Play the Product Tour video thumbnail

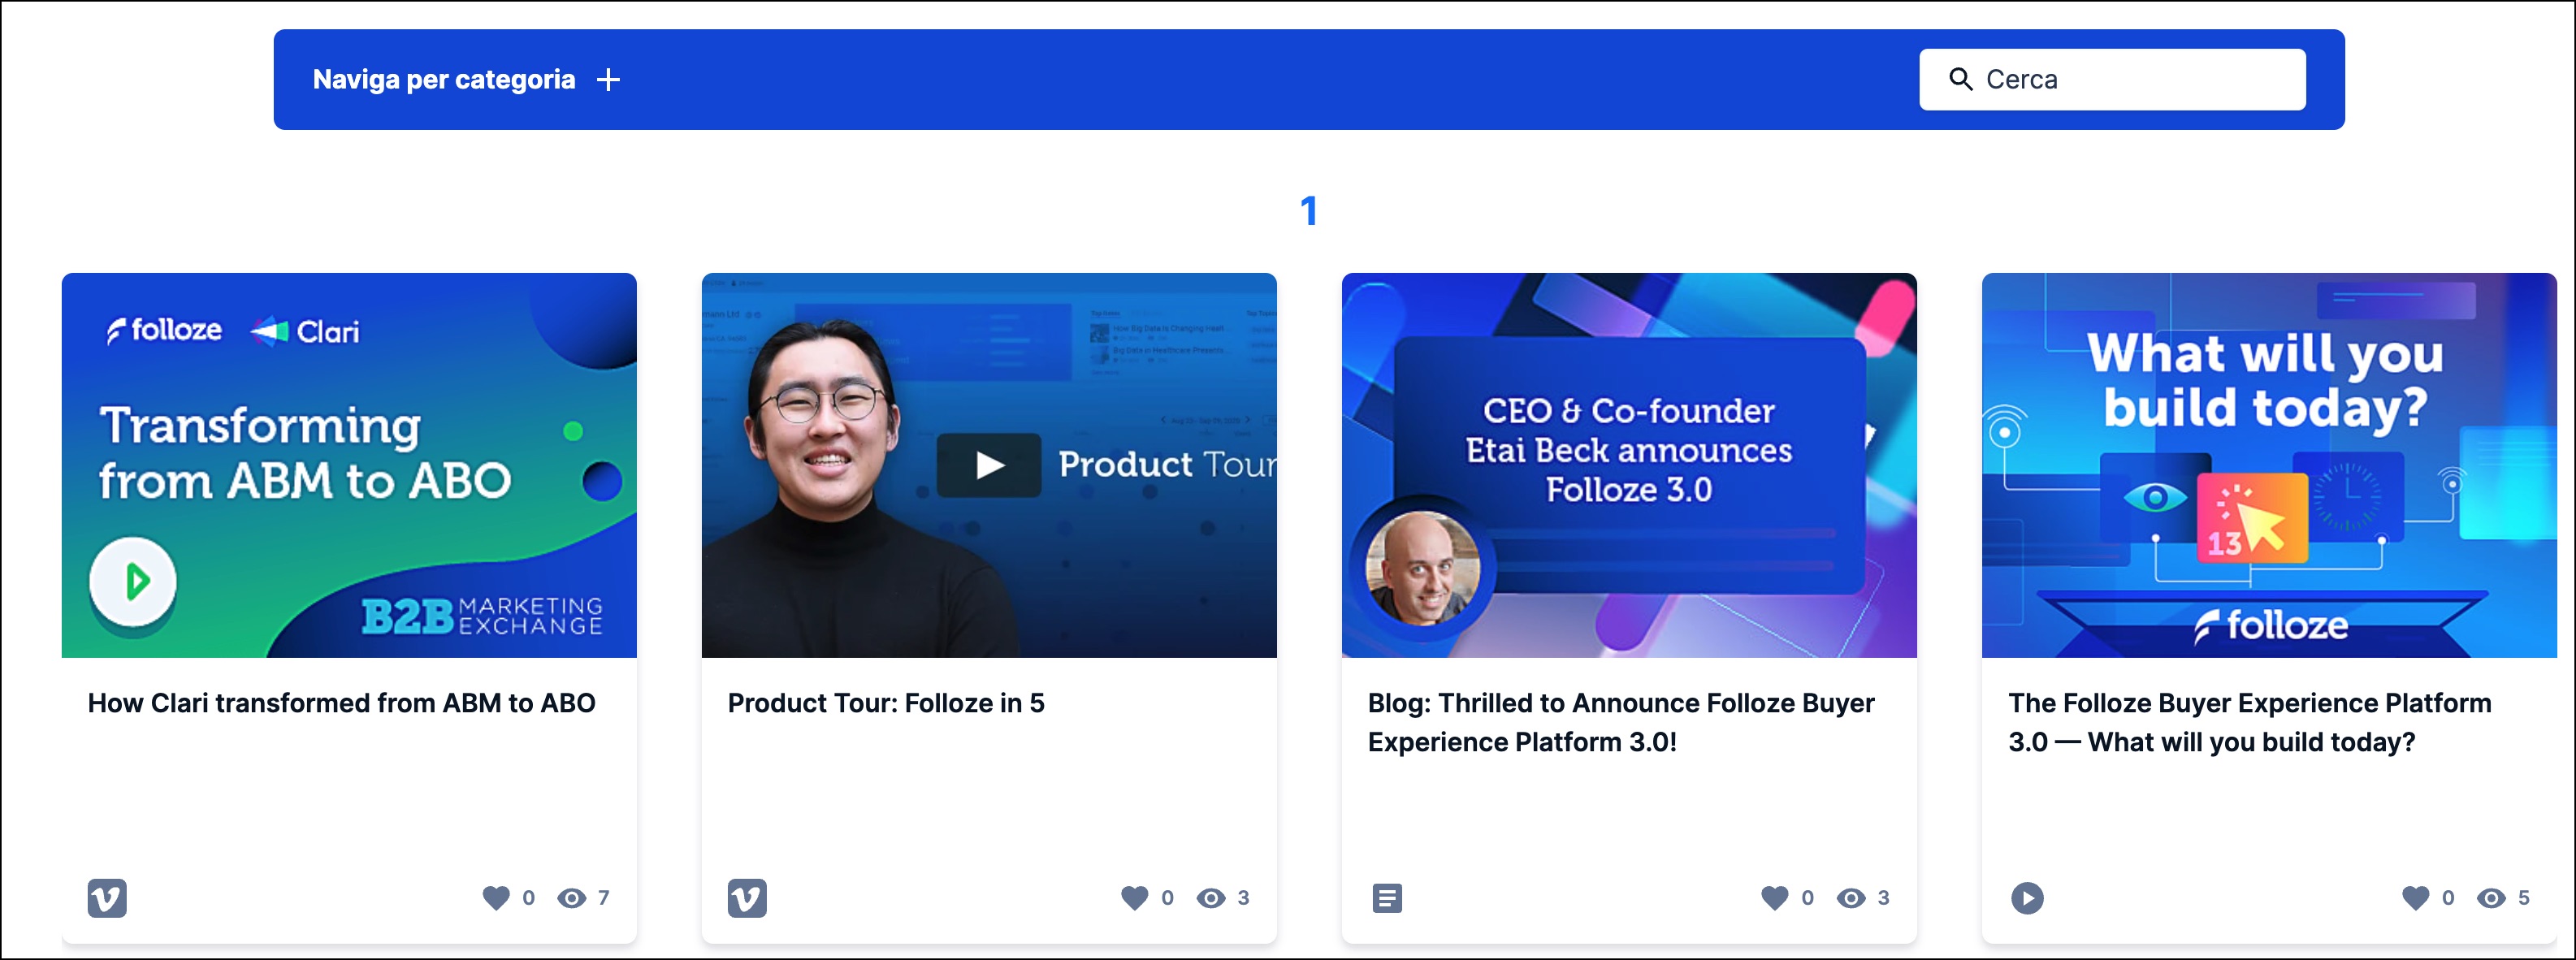[x=989, y=465]
